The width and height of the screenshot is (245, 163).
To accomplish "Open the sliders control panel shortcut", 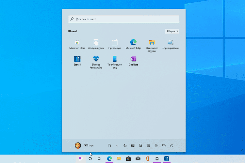I will [148, 145].
